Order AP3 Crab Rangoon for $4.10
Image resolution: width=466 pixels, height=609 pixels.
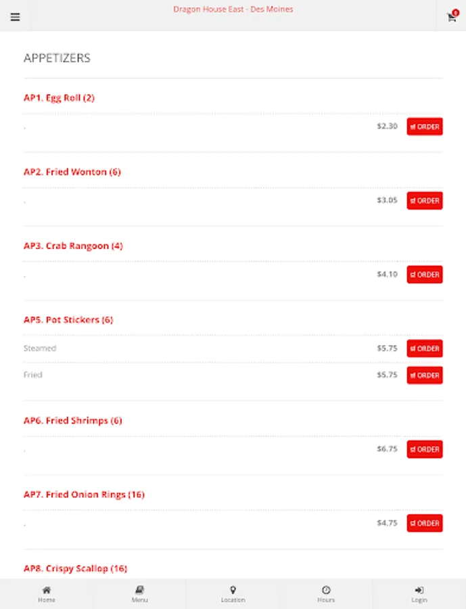[x=425, y=275]
